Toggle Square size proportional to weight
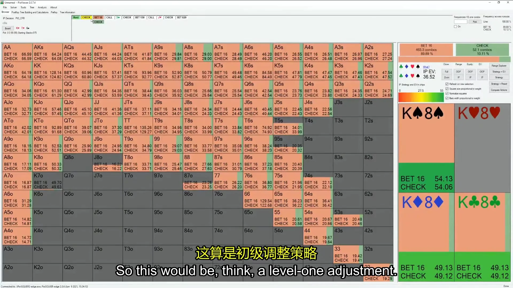This screenshot has height=288, width=513. click(447, 89)
